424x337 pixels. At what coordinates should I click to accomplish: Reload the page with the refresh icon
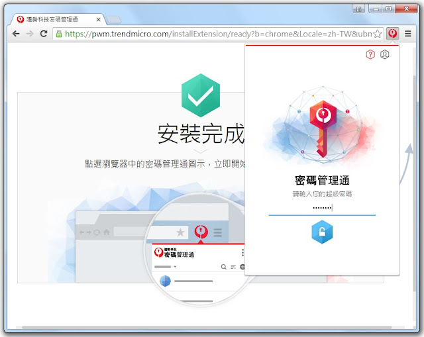[x=44, y=34]
